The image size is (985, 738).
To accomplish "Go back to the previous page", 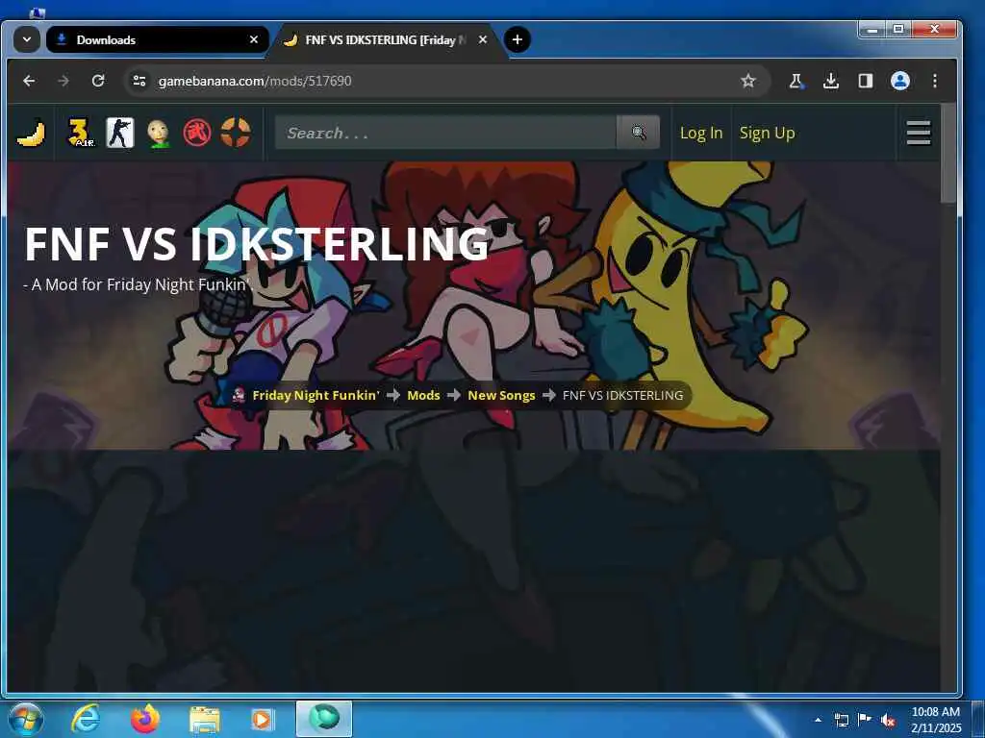I will click(29, 81).
